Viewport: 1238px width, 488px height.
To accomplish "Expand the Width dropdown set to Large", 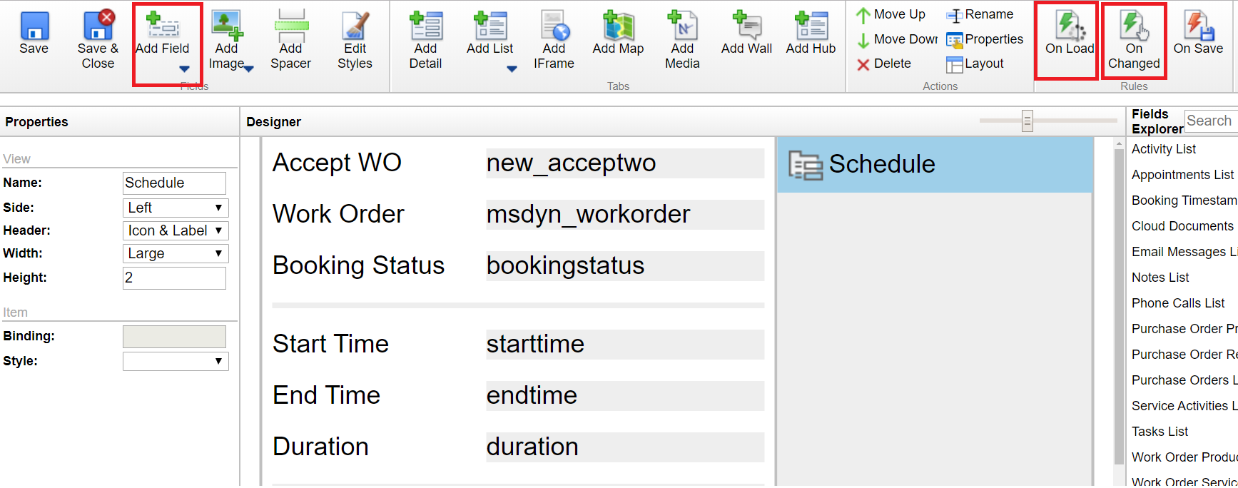I will point(176,253).
